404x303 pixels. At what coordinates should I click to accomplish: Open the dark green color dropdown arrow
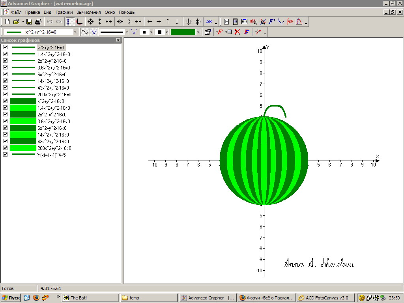pos(198,32)
